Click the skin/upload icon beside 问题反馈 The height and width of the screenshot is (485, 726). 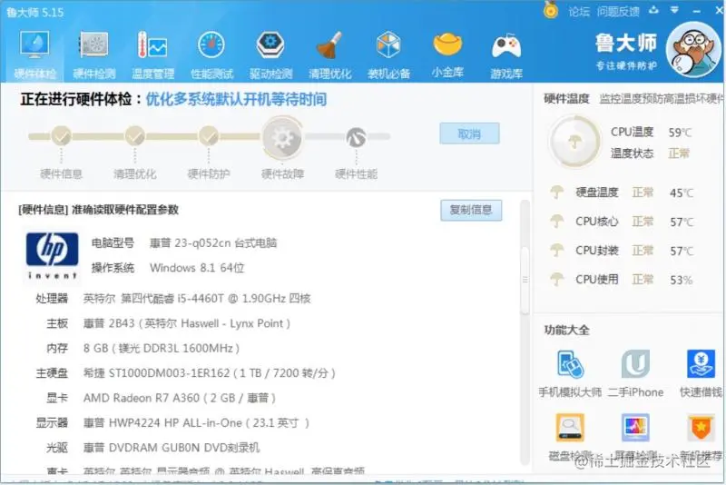pyautogui.click(x=653, y=10)
